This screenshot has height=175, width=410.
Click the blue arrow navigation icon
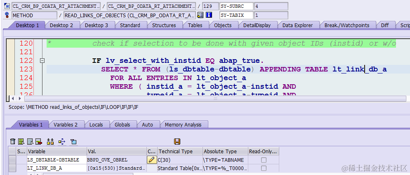62,142
